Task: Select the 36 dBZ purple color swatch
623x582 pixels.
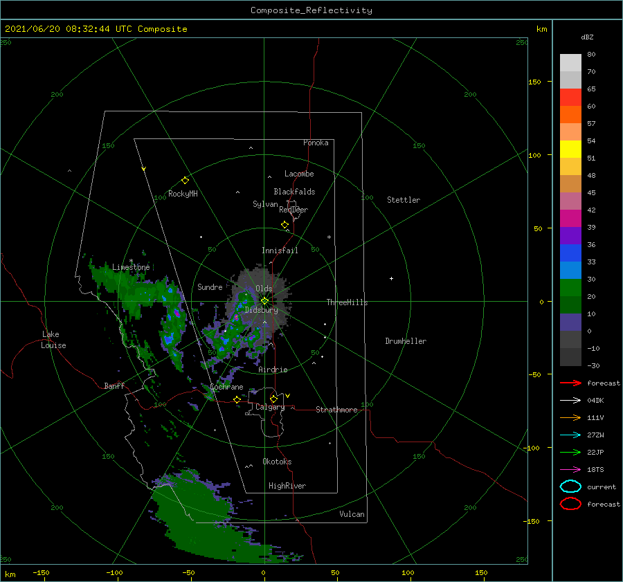Action: pyautogui.click(x=570, y=235)
